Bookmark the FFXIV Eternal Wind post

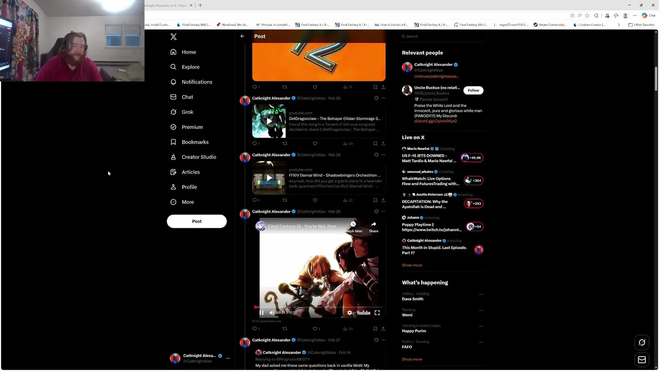click(375, 200)
